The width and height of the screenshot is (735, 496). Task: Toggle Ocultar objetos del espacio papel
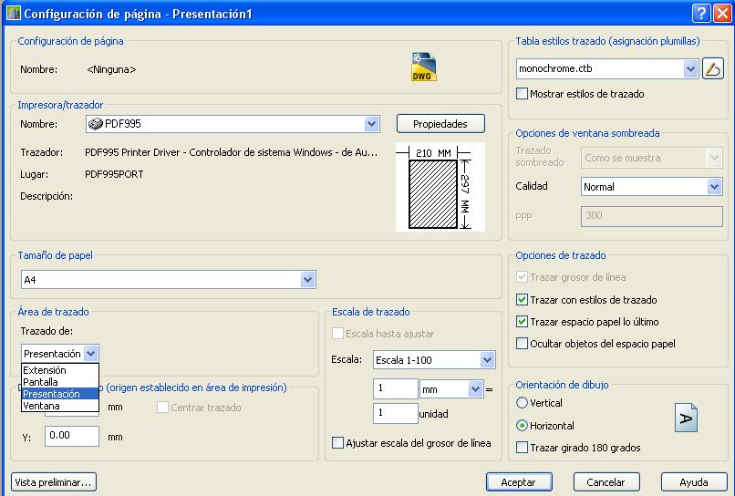(523, 344)
